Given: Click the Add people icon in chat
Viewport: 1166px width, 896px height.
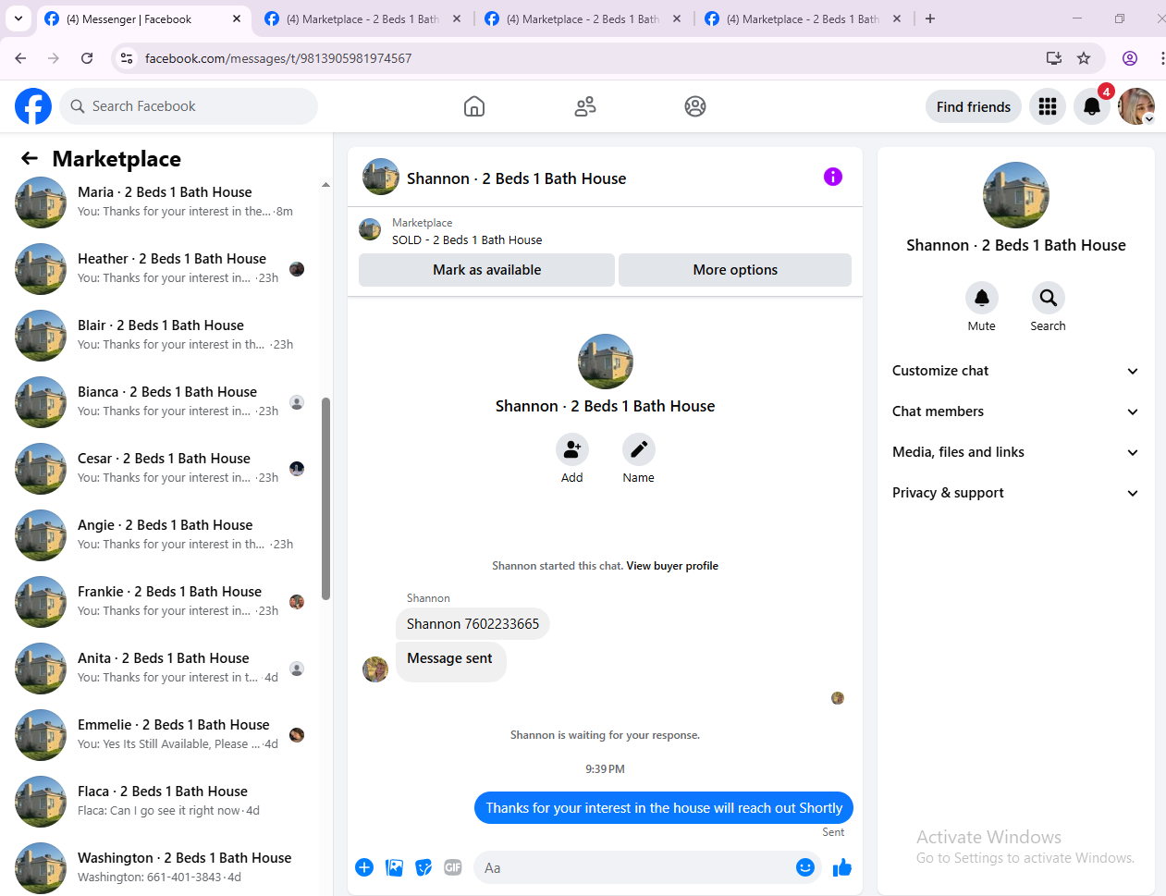Looking at the screenshot, I should click(x=572, y=449).
